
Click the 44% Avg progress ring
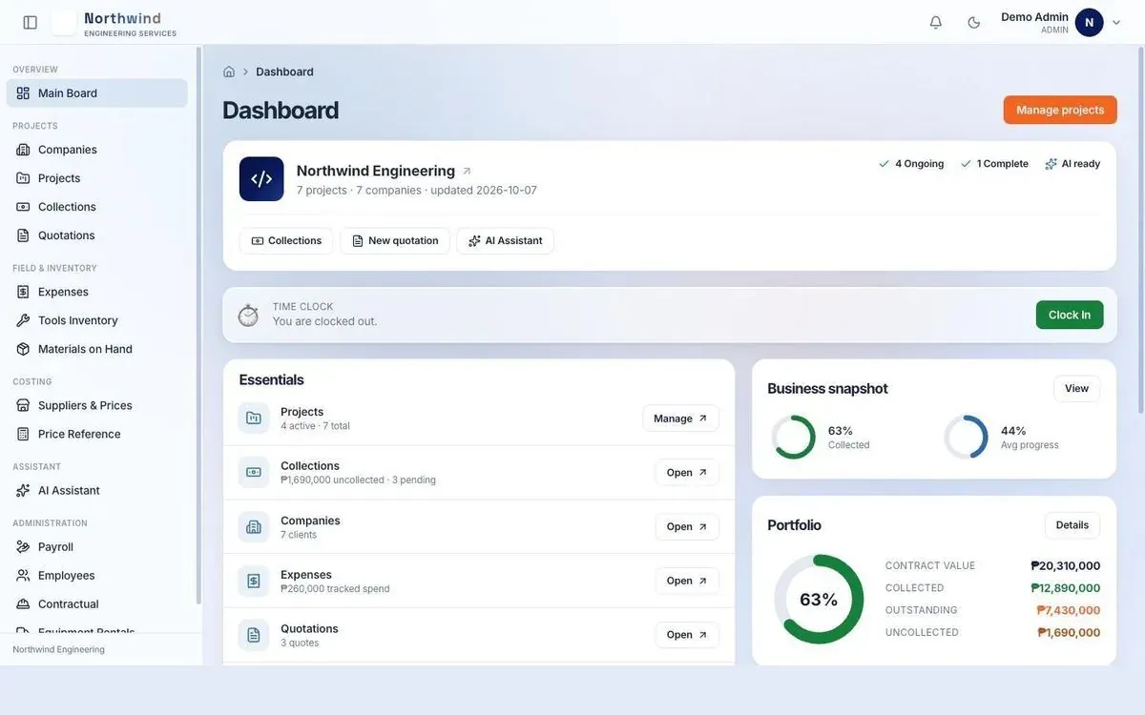pos(967,438)
